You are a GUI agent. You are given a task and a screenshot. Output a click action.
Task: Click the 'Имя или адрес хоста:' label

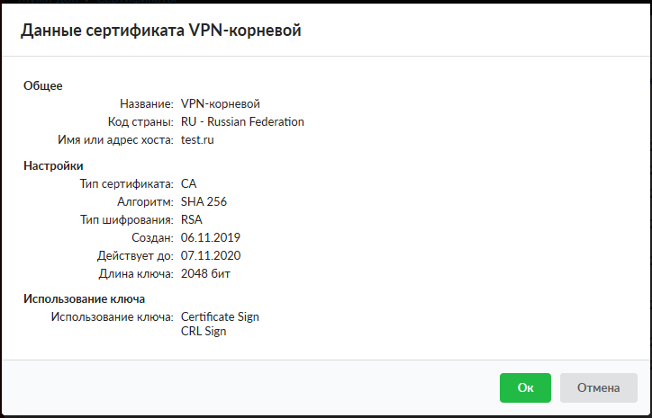(x=115, y=140)
